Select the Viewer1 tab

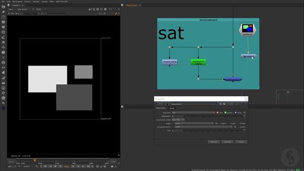point(16,5)
